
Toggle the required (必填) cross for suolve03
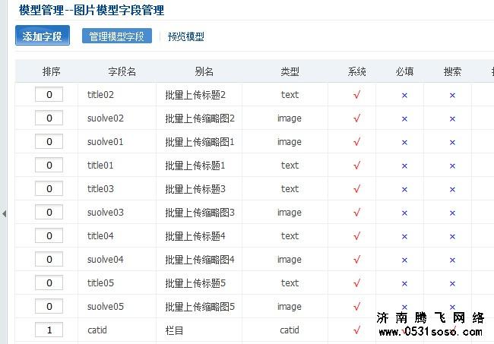pyautogui.click(x=404, y=213)
